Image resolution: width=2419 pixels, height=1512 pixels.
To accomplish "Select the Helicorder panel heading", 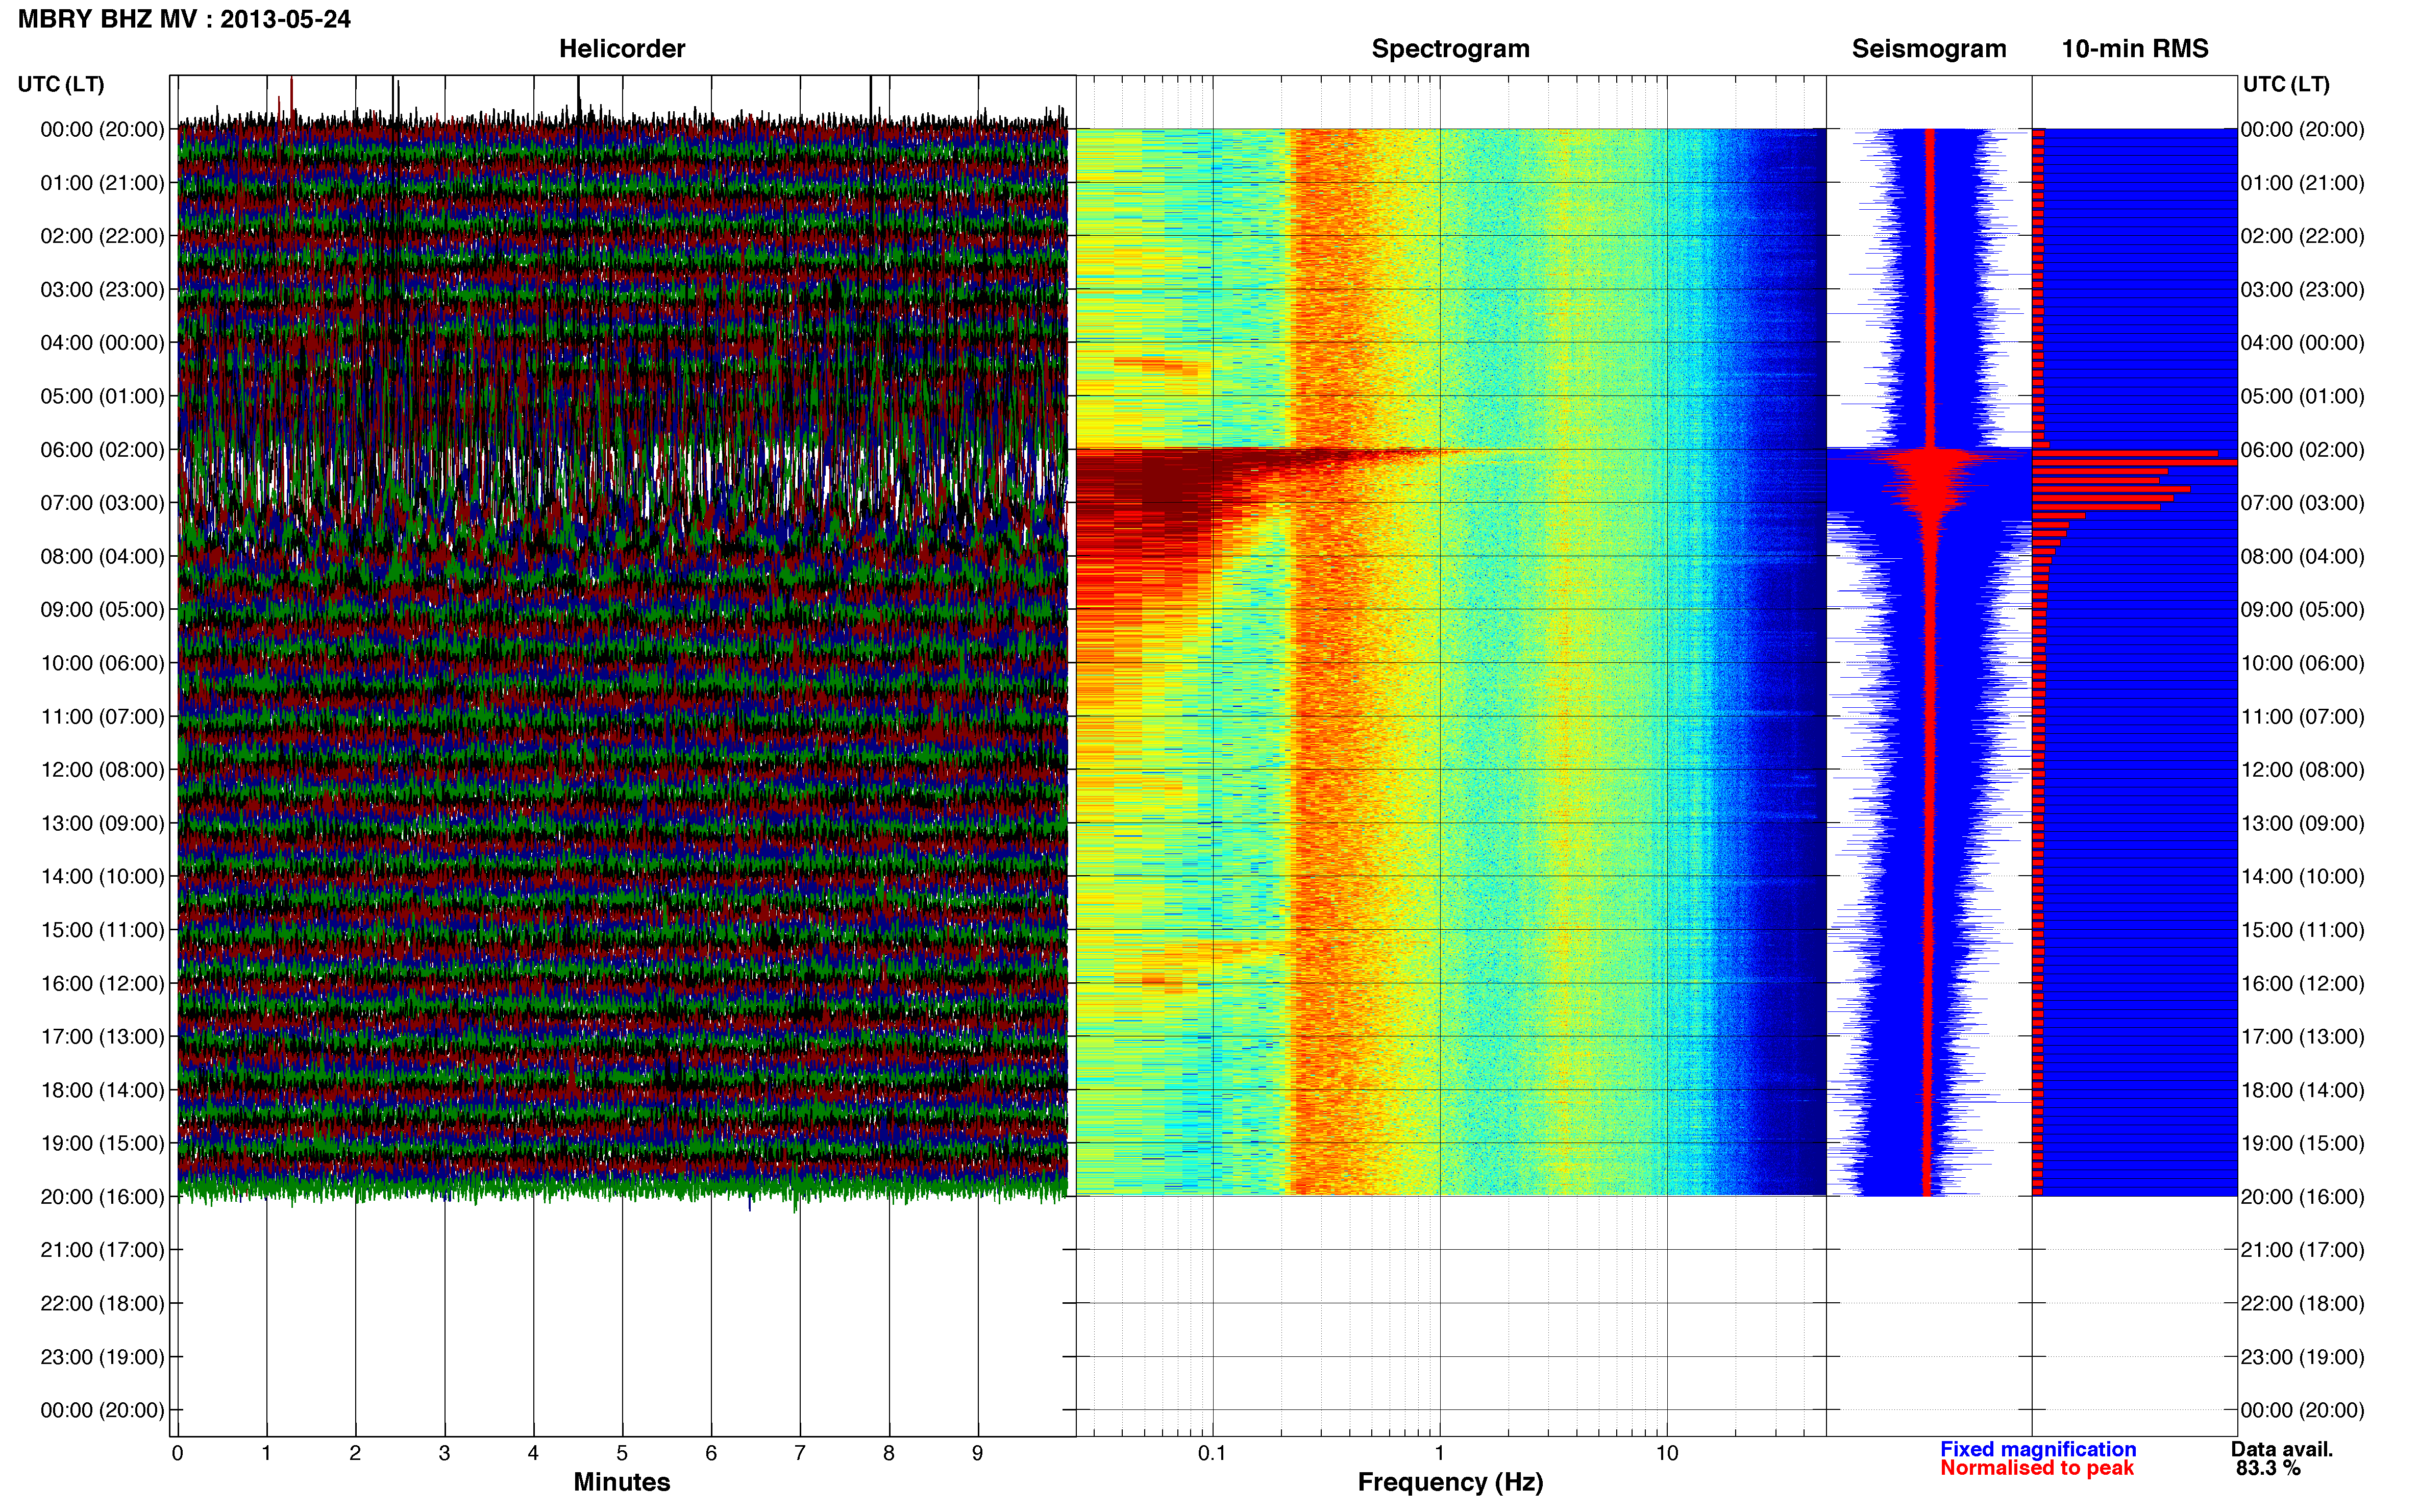I will click(x=621, y=48).
